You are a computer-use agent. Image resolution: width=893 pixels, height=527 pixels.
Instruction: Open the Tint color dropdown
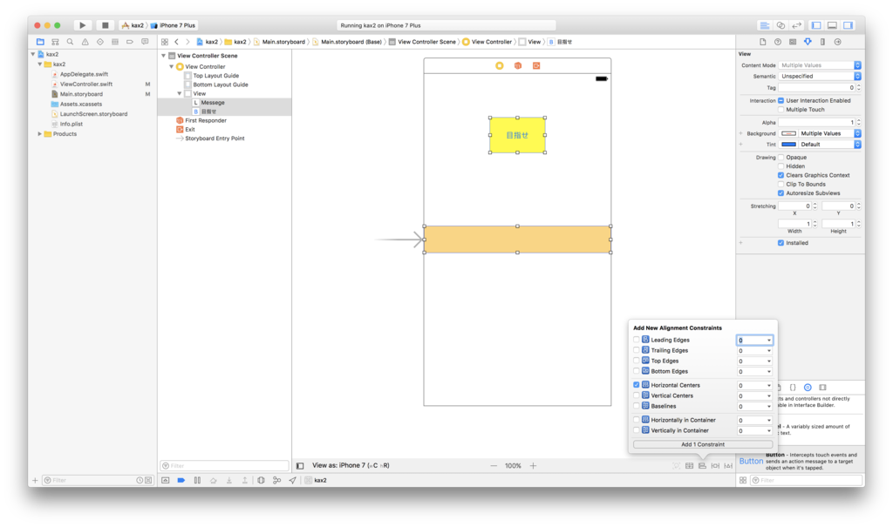(830, 145)
